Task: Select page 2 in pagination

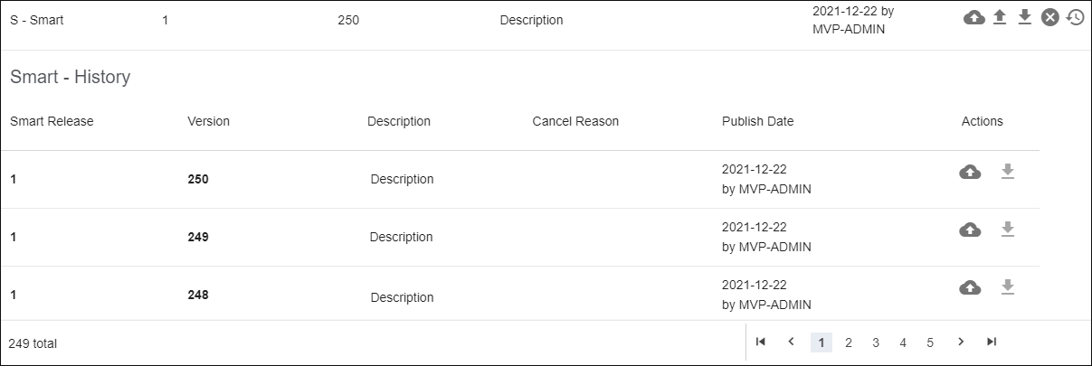Action: [x=849, y=343]
